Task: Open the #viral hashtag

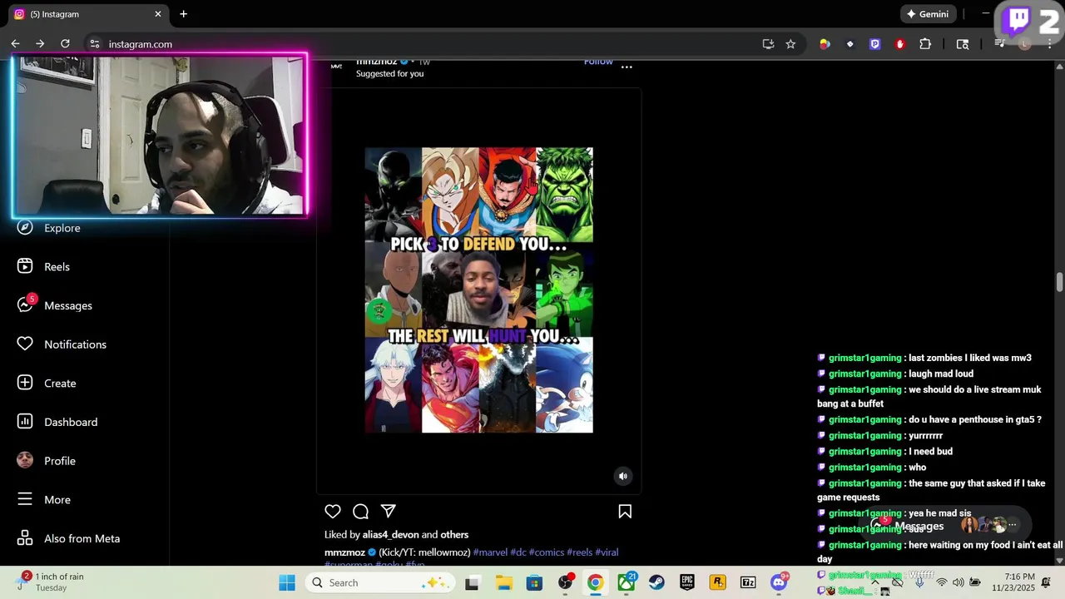Action: point(607,552)
